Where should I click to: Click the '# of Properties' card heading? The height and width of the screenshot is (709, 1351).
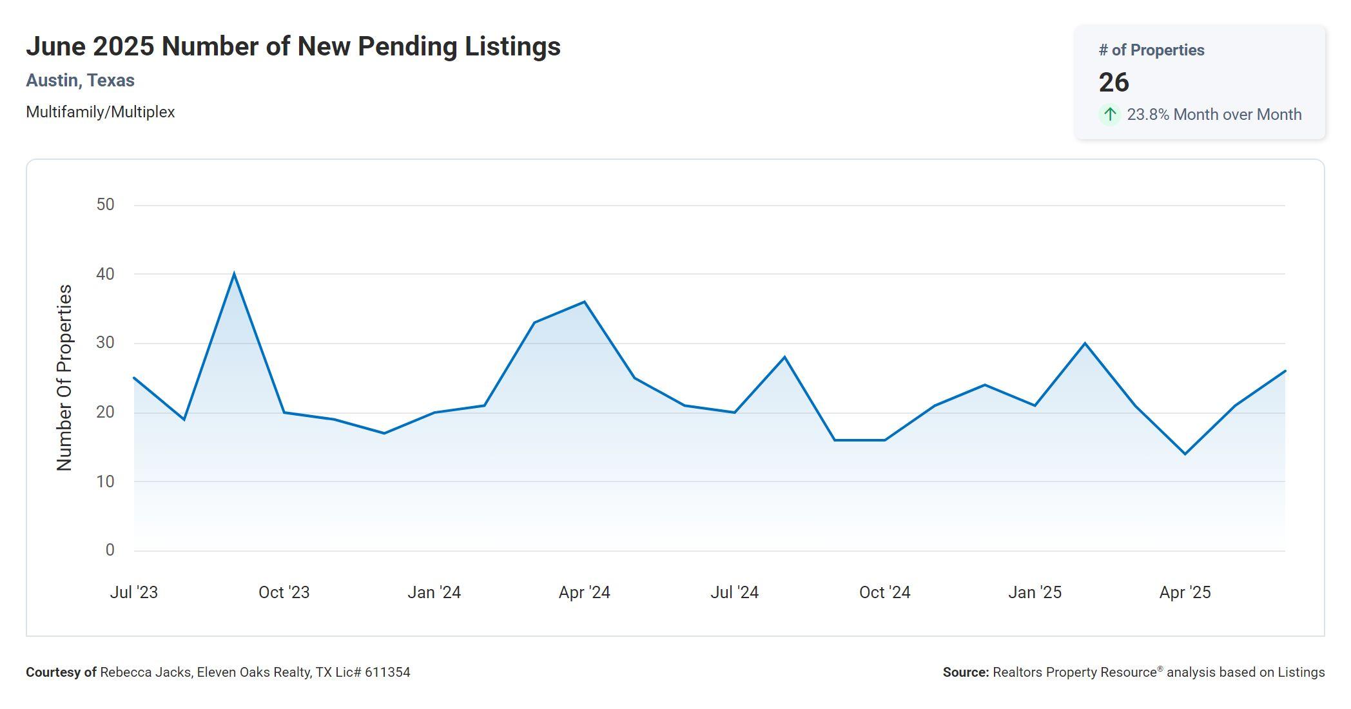coord(1151,50)
